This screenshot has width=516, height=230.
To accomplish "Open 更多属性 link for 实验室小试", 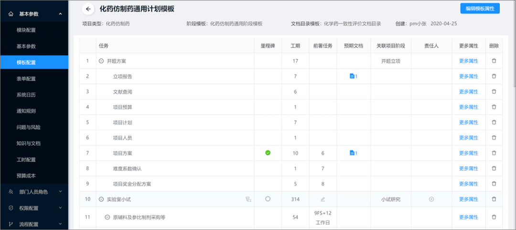I will tap(469, 199).
